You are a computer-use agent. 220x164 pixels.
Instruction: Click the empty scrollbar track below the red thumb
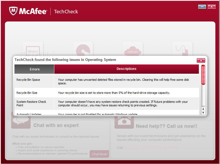[203, 96]
